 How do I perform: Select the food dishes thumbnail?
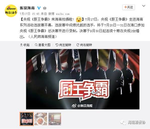(x=41, y=119)
